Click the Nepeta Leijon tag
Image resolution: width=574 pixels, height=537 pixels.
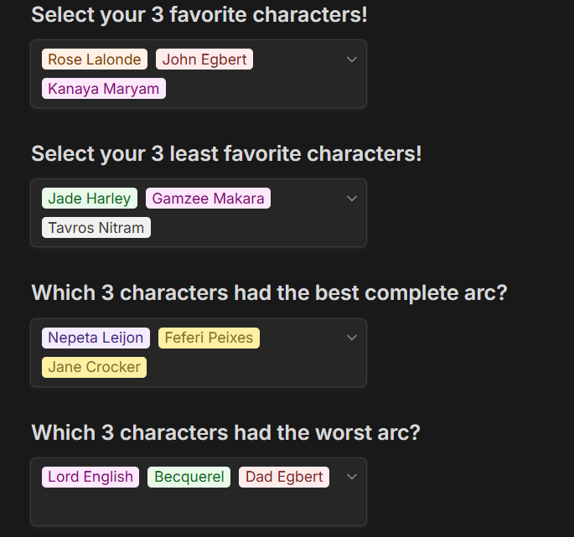96,338
